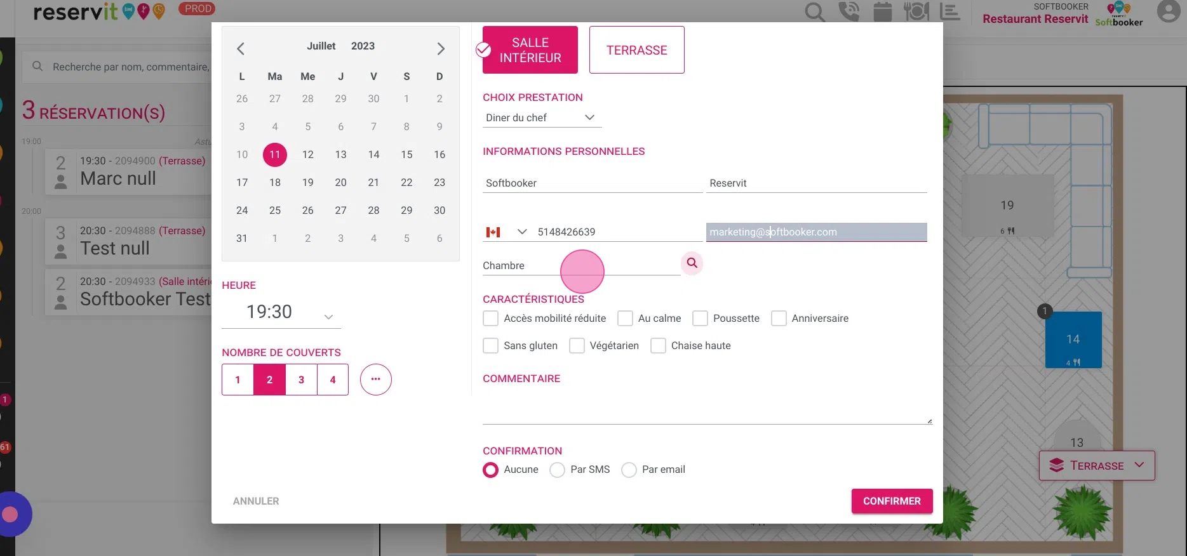This screenshot has width=1187, height=556.
Task: Open the Terrasse floor selector dropdown
Action: [1097, 466]
